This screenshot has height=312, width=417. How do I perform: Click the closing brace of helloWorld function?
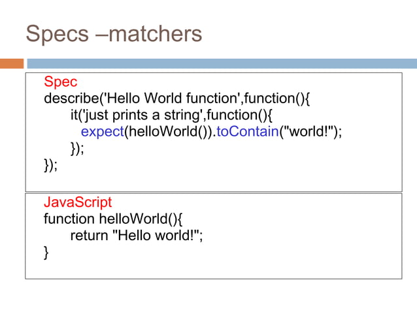pyautogui.click(x=46, y=253)
